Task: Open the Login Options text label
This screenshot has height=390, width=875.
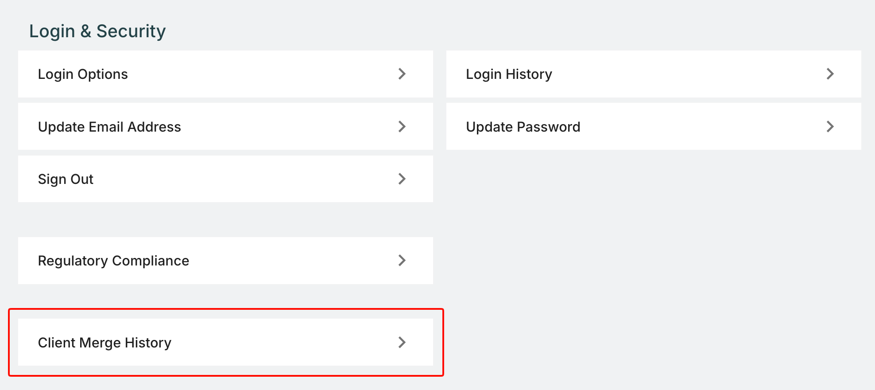Action: point(83,74)
